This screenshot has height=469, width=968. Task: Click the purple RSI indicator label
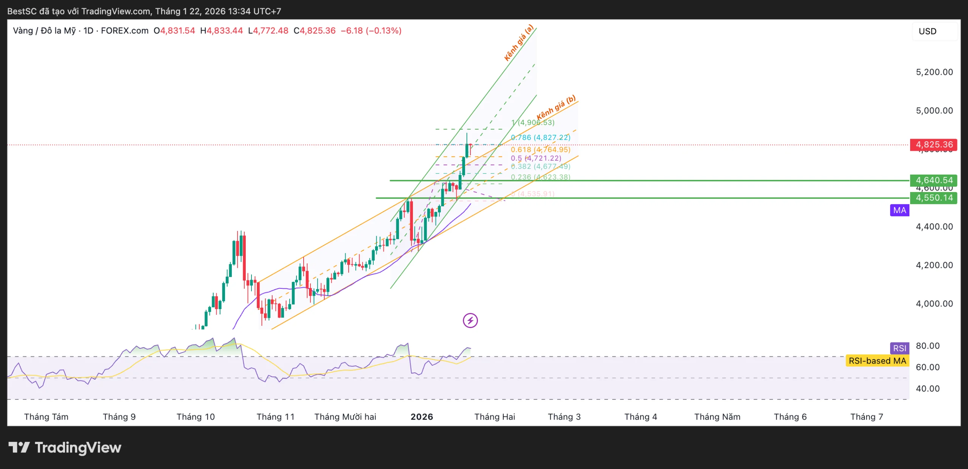(900, 348)
